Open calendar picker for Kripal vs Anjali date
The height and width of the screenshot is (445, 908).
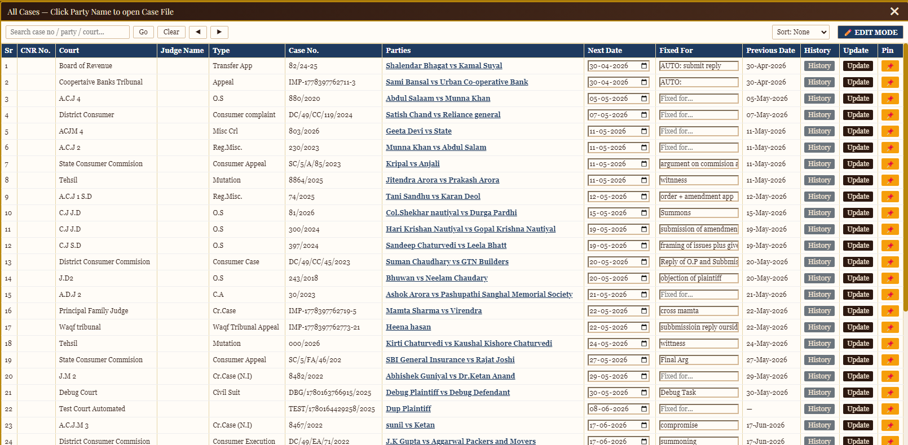coord(644,164)
